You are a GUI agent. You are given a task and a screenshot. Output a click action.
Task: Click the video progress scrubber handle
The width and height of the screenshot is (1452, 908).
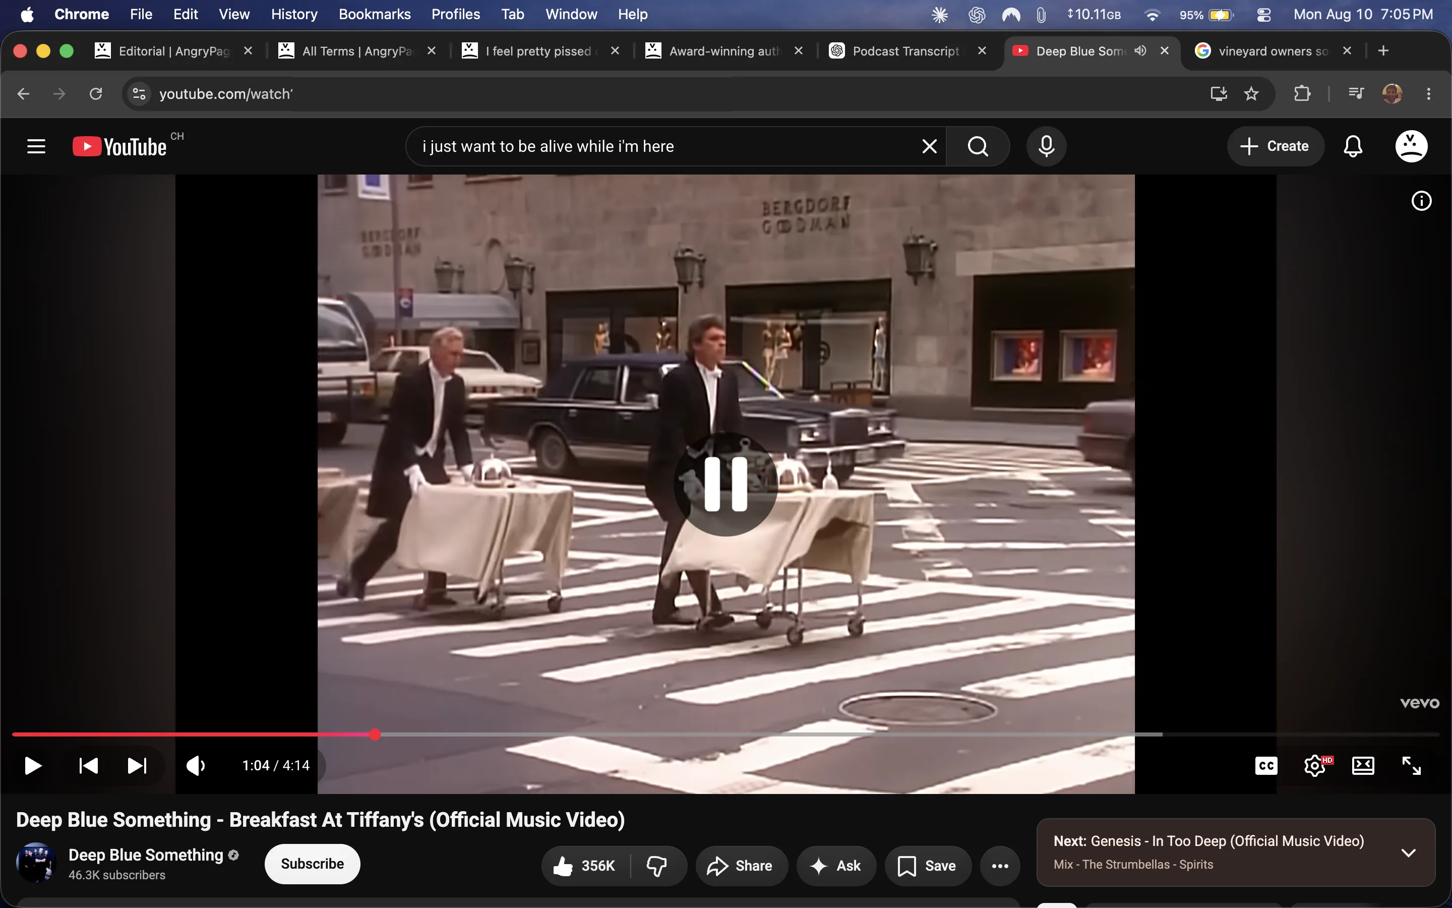click(375, 734)
